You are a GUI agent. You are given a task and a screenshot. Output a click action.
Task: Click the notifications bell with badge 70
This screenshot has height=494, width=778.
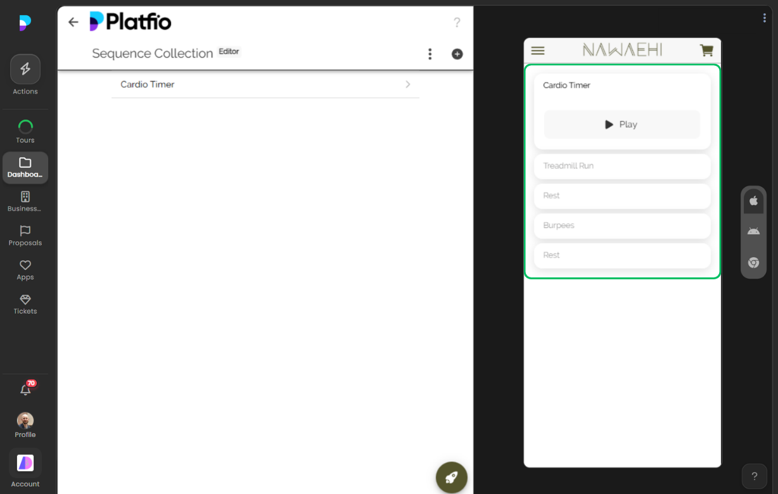25,389
